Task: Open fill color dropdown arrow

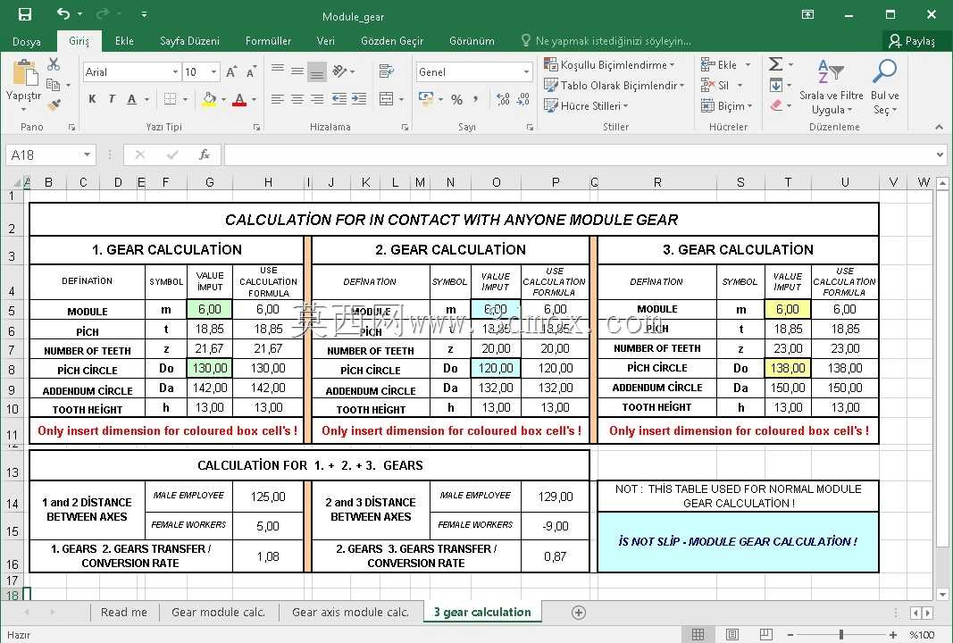Action: pyautogui.click(x=223, y=99)
